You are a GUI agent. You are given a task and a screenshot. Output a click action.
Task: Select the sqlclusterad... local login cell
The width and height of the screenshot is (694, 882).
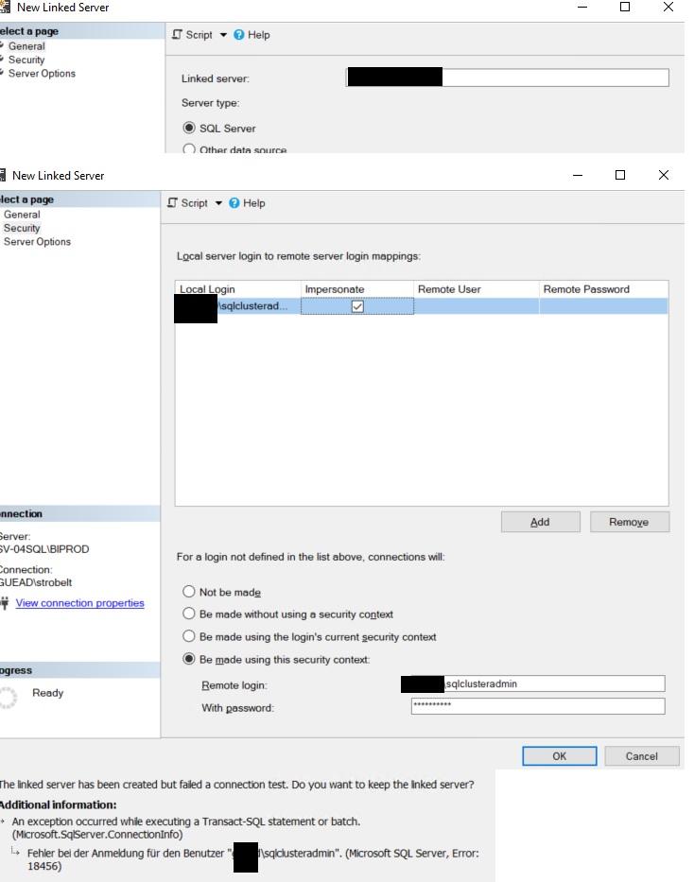(238, 306)
